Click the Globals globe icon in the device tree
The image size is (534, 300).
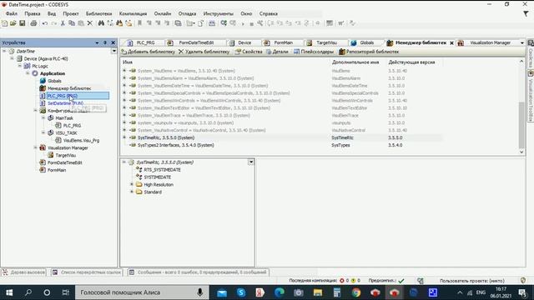[x=43, y=81]
